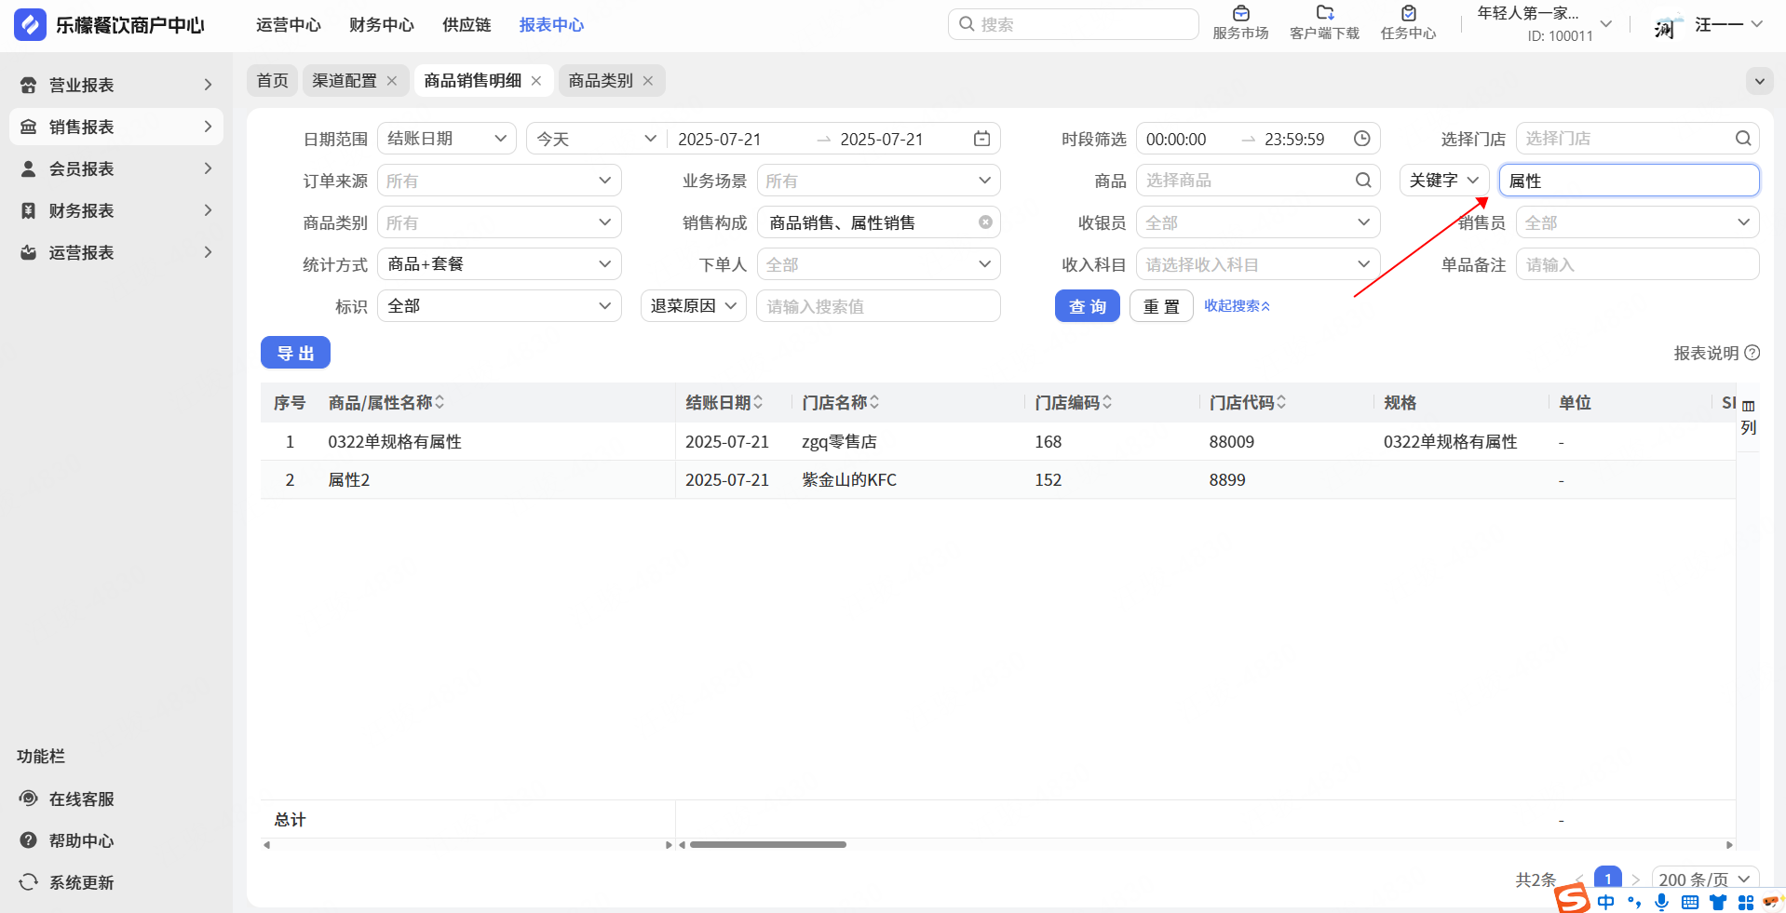This screenshot has height=913, width=1786.
Task: Click search icon in 选择门店 field
Action: [1743, 139]
